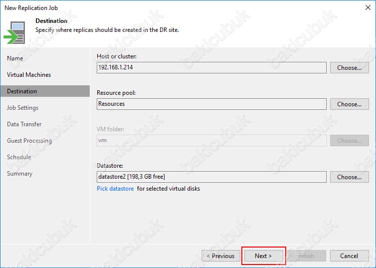This screenshot has width=376, height=268.
Task: Go to the Schedule step
Action: click(x=19, y=157)
